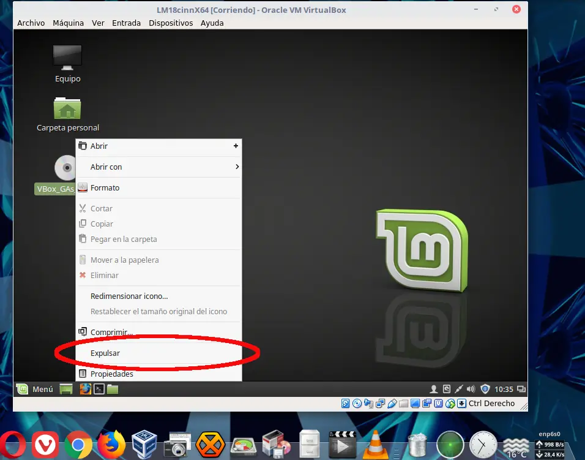Click Cortar in the context menu

coord(158,208)
